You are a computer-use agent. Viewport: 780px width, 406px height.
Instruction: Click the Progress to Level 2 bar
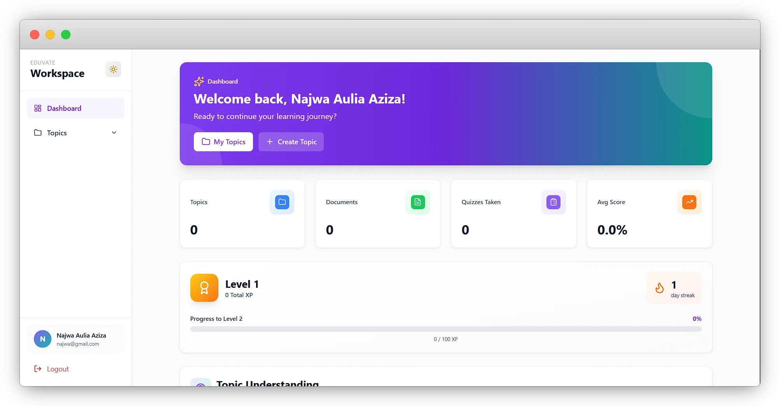(x=446, y=329)
